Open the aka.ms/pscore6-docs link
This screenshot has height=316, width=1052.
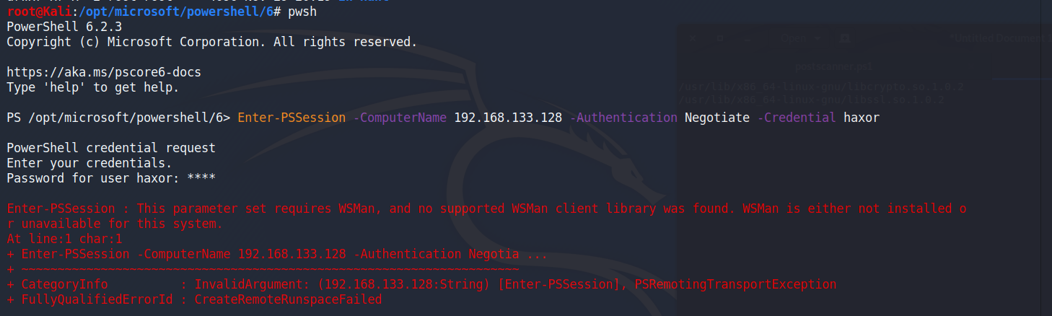(103, 72)
